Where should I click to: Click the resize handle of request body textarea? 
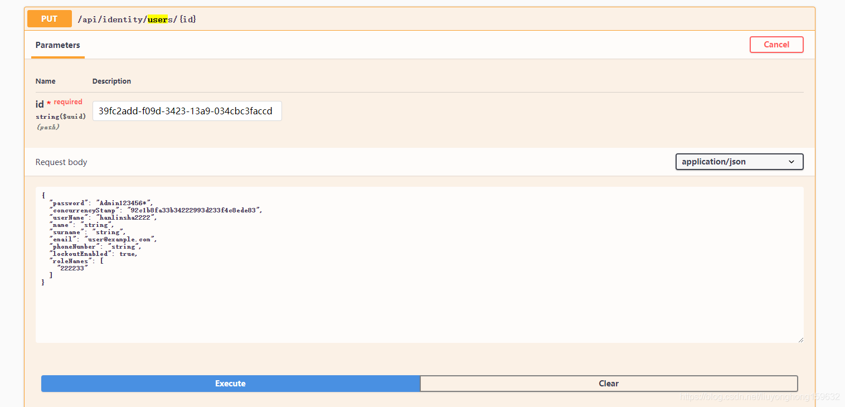click(800, 340)
